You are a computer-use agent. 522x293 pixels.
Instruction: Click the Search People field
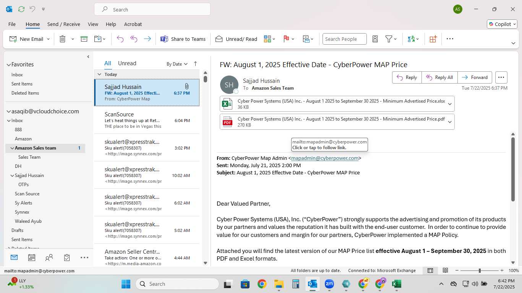coord(344,39)
